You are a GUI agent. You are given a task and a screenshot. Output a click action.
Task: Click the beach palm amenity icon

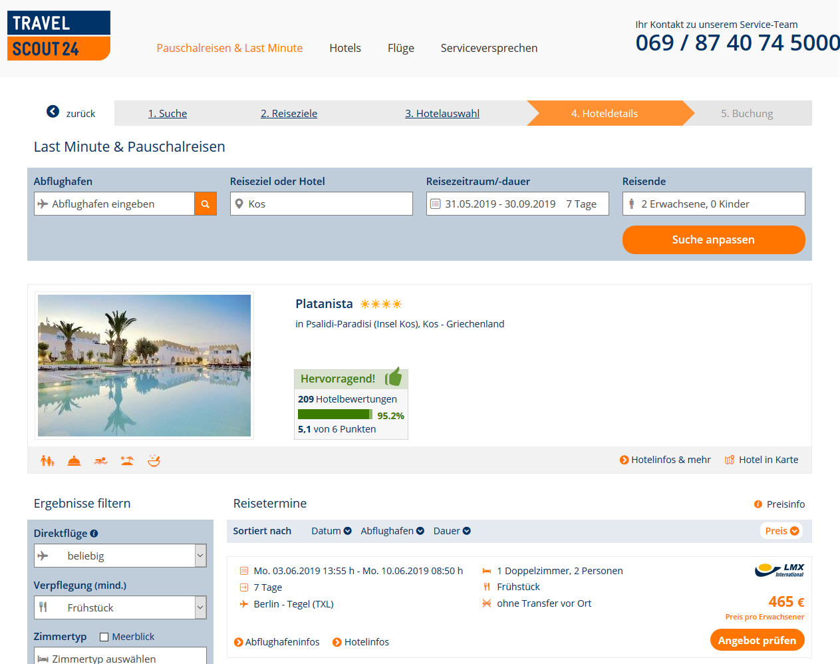(x=127, y=460)
